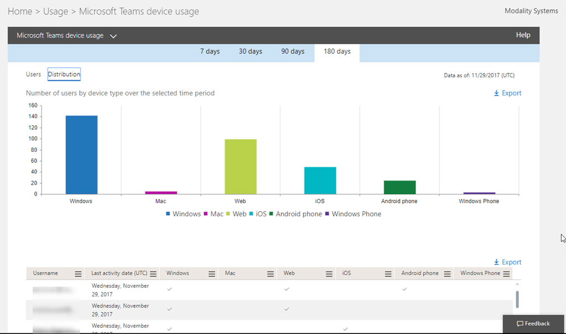
Task: Open the Android phone column menu icon
Action: click(x=447, y=274)
